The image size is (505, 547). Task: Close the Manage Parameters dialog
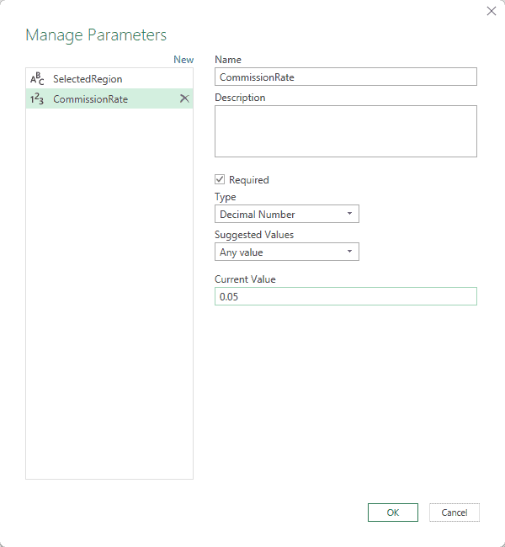(491, 11)
